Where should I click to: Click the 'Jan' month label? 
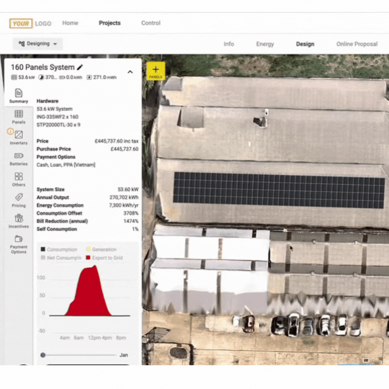pyautogui.click(x=124, y=355)
